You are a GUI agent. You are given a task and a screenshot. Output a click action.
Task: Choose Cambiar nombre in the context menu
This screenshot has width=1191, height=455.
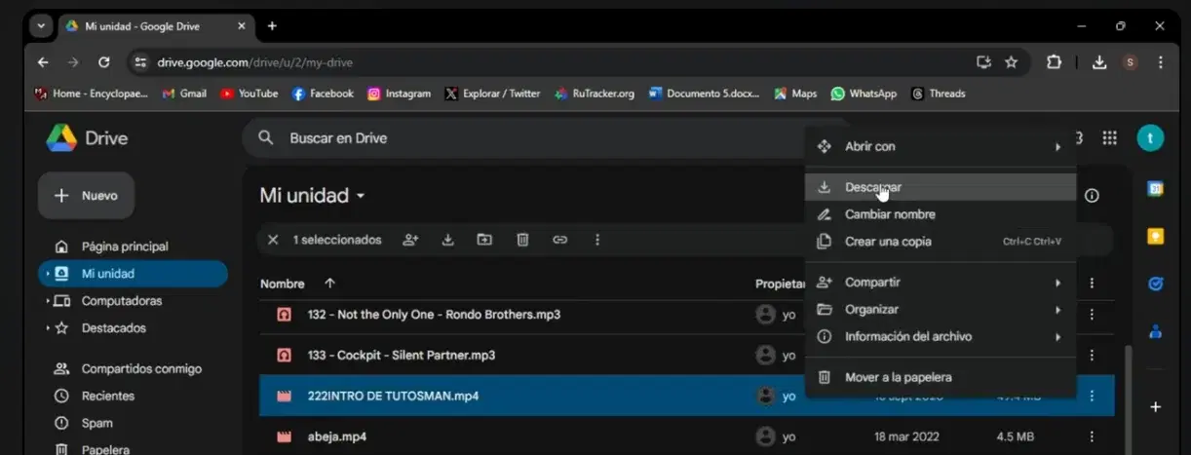pos(941,214)
